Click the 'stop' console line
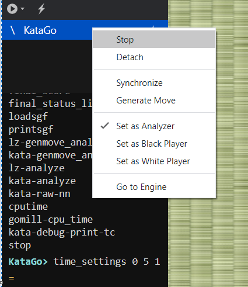The height and width of the screenshot is (287, 248). (x=20, y=245)
